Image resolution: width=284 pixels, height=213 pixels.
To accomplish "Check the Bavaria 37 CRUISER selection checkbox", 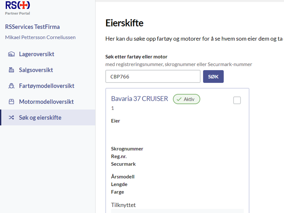I will point(237,100).
